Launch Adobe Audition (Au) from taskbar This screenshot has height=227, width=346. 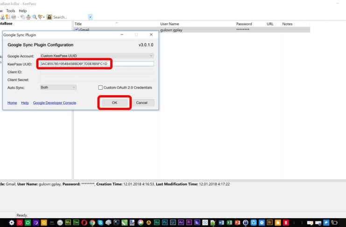pyautogui.click(x=157, y=222)
